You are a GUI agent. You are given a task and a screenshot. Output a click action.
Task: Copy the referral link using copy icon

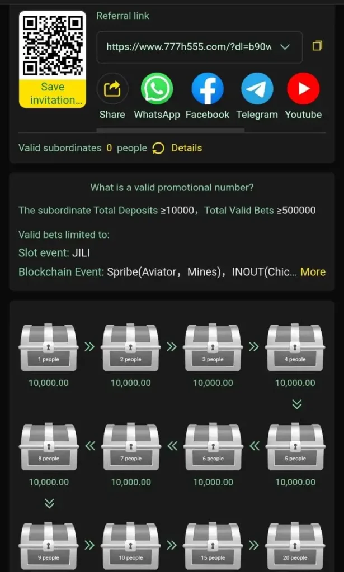tap(317, 46)
